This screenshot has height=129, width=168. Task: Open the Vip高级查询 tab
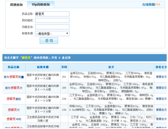click(x=41, y=4)
